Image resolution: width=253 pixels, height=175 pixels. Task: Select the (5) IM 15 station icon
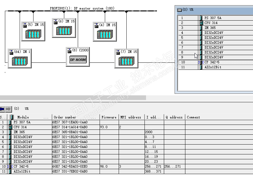(x=33, y=31)
